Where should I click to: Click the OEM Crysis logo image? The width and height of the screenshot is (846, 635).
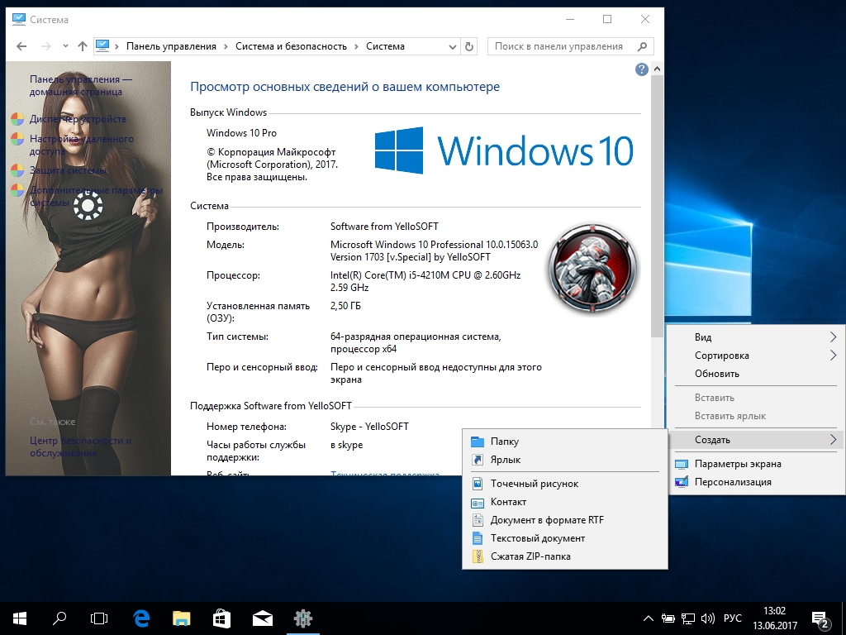click(592, 269)
